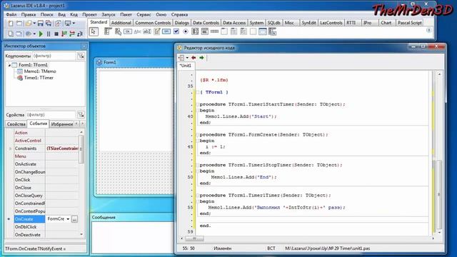Pick the TComboBox component icon
The height and width of the screenshot is (257, 457).
(x=205, y=31)
